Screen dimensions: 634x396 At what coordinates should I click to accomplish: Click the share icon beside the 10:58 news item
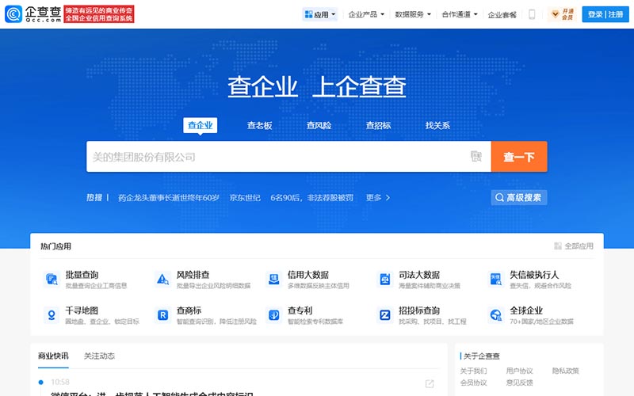pyautogui.click(x=430, y=383)
